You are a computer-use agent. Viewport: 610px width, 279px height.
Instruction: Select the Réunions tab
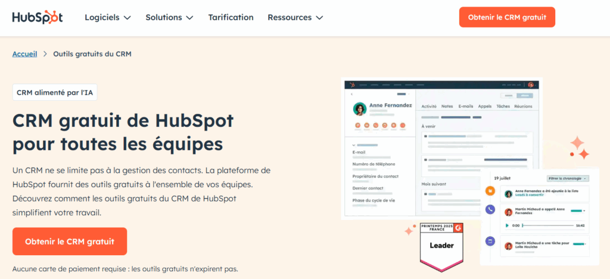(523, 106)
